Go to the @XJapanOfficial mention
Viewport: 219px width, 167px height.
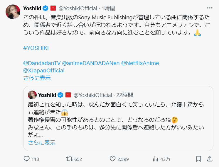pyautogui.click(x=44, y=71)
